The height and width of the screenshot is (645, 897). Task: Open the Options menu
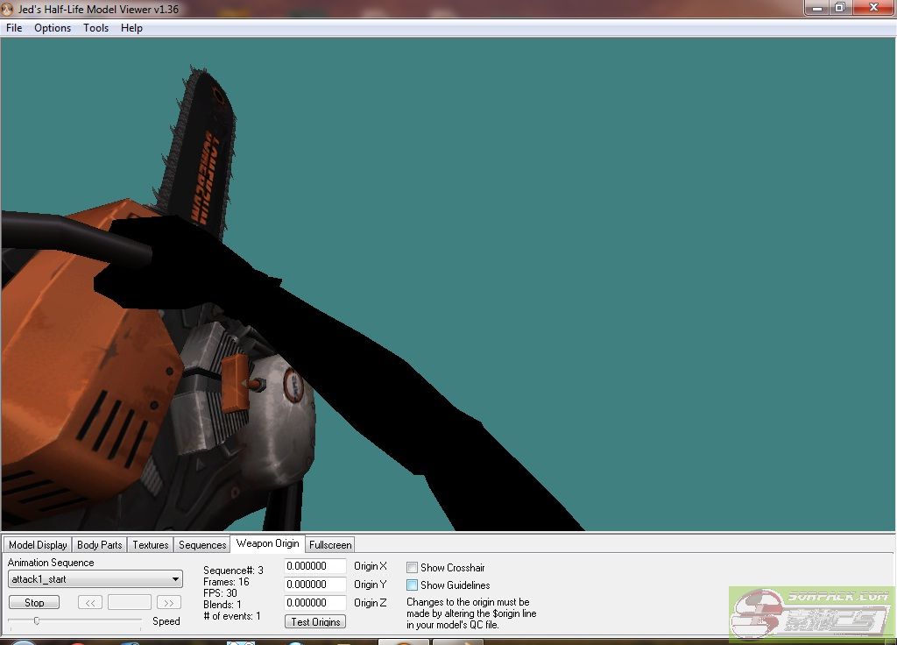point(53,28)
